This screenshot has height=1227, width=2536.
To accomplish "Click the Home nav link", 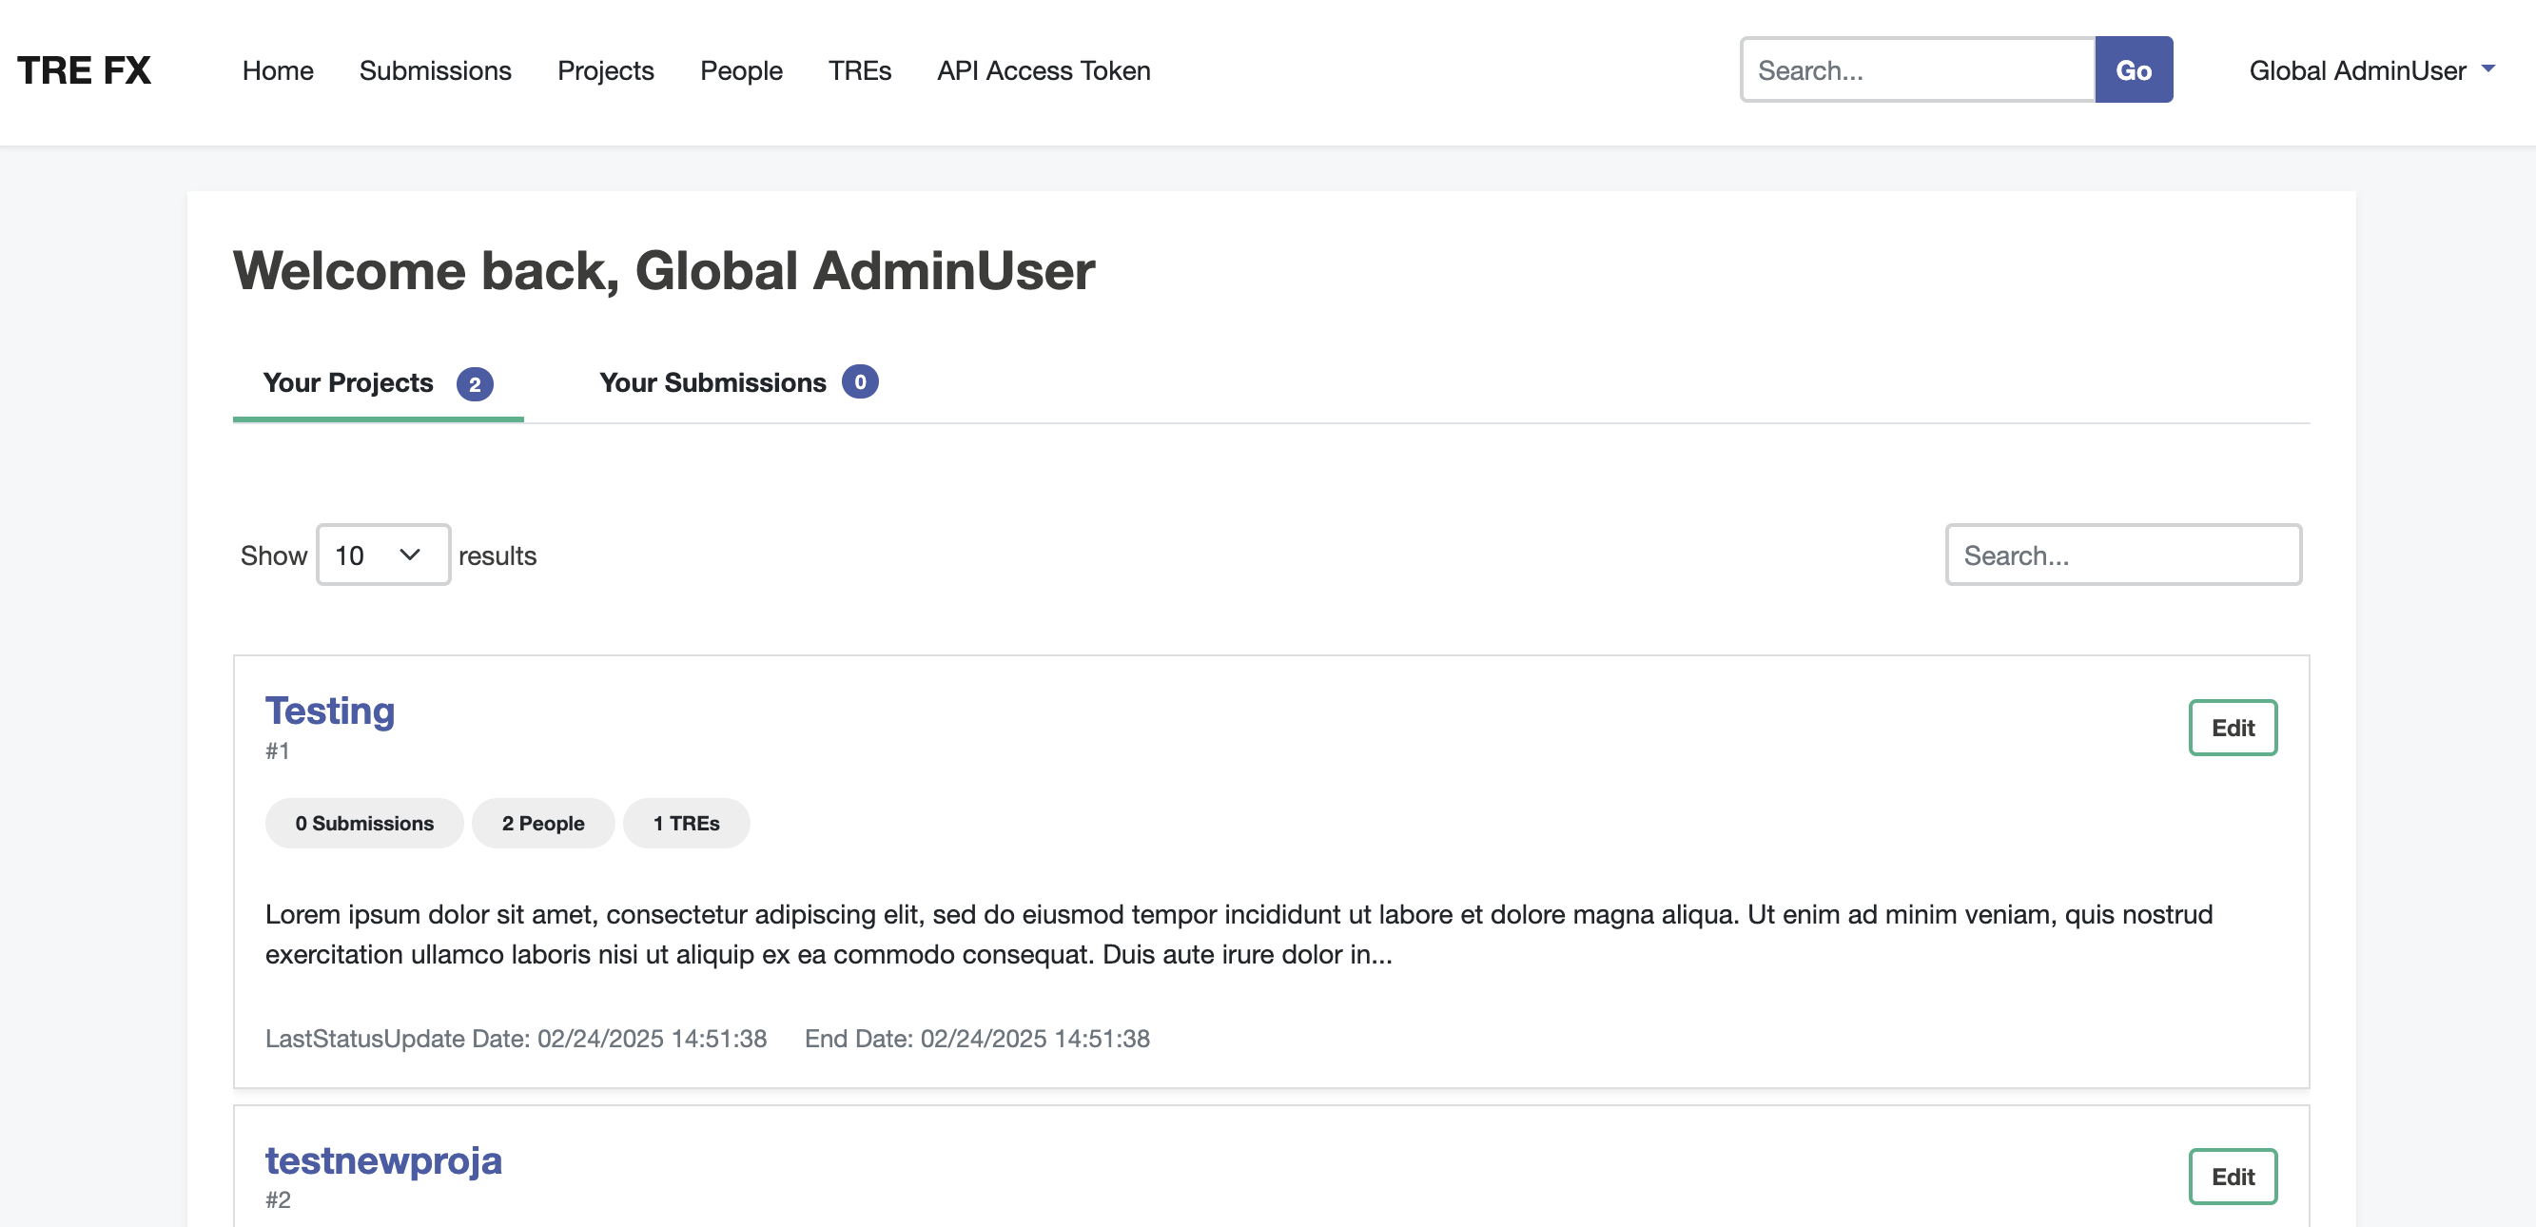I will tap(278, 70).
